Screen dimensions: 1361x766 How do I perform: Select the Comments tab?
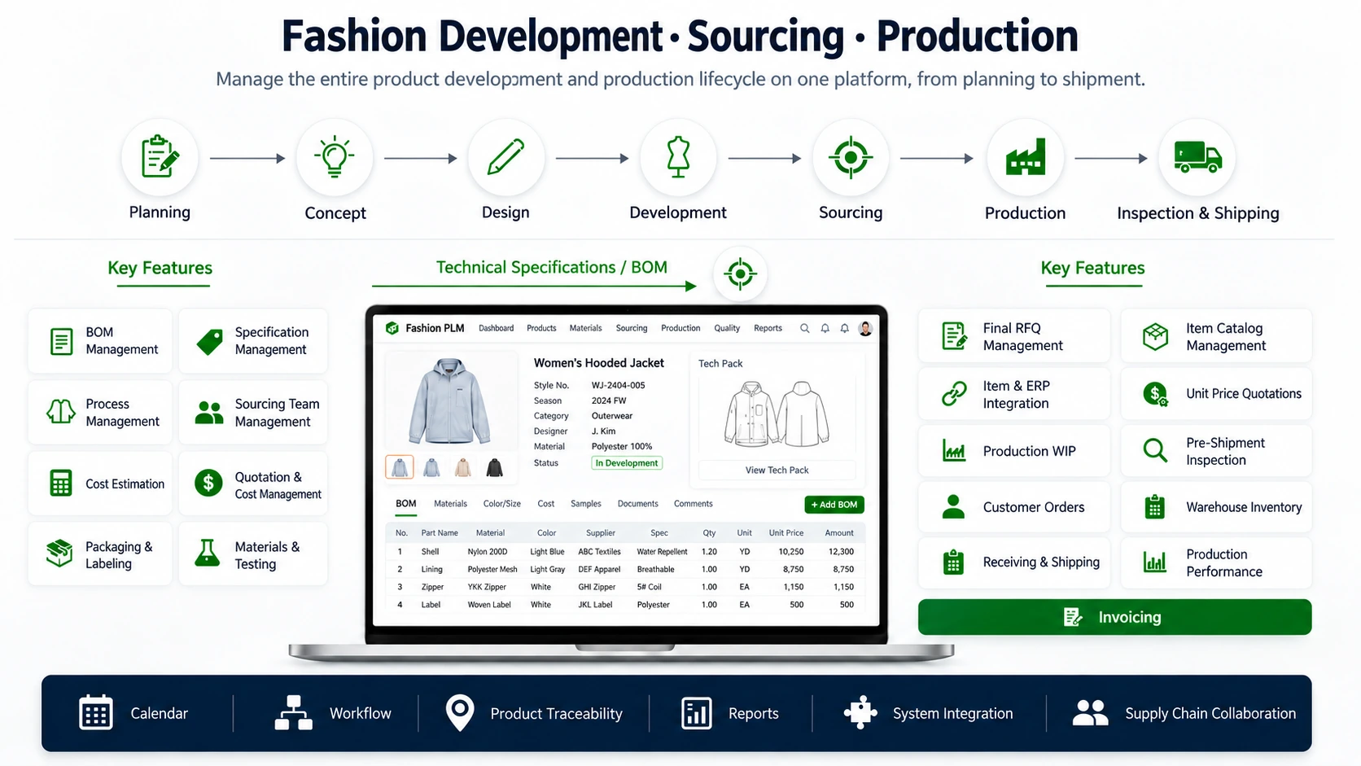coord(693,504)
